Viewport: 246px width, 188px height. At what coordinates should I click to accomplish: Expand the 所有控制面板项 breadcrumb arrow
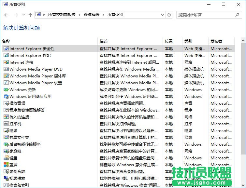pyautogui.click(x=80, y=15)
